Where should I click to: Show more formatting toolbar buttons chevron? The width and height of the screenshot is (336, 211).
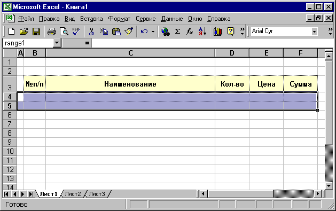tap(330, 32)
